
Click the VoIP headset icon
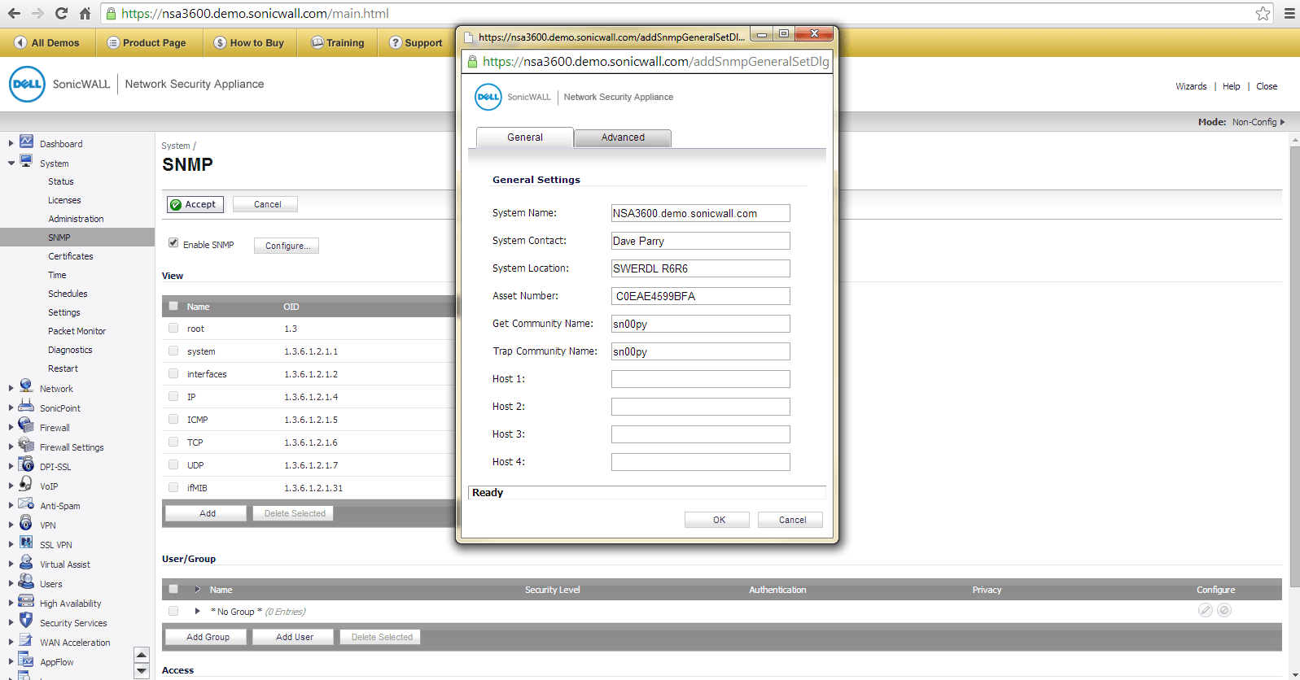(x=26, y=484)
